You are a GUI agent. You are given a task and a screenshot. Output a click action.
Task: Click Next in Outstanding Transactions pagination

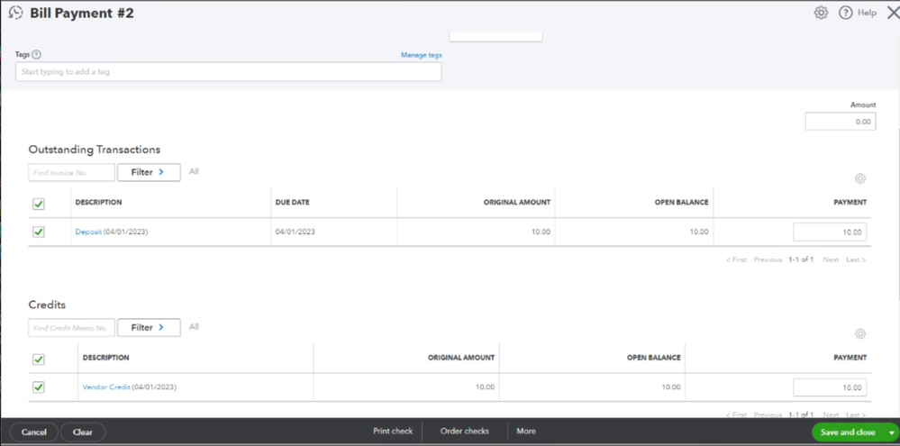832,260
